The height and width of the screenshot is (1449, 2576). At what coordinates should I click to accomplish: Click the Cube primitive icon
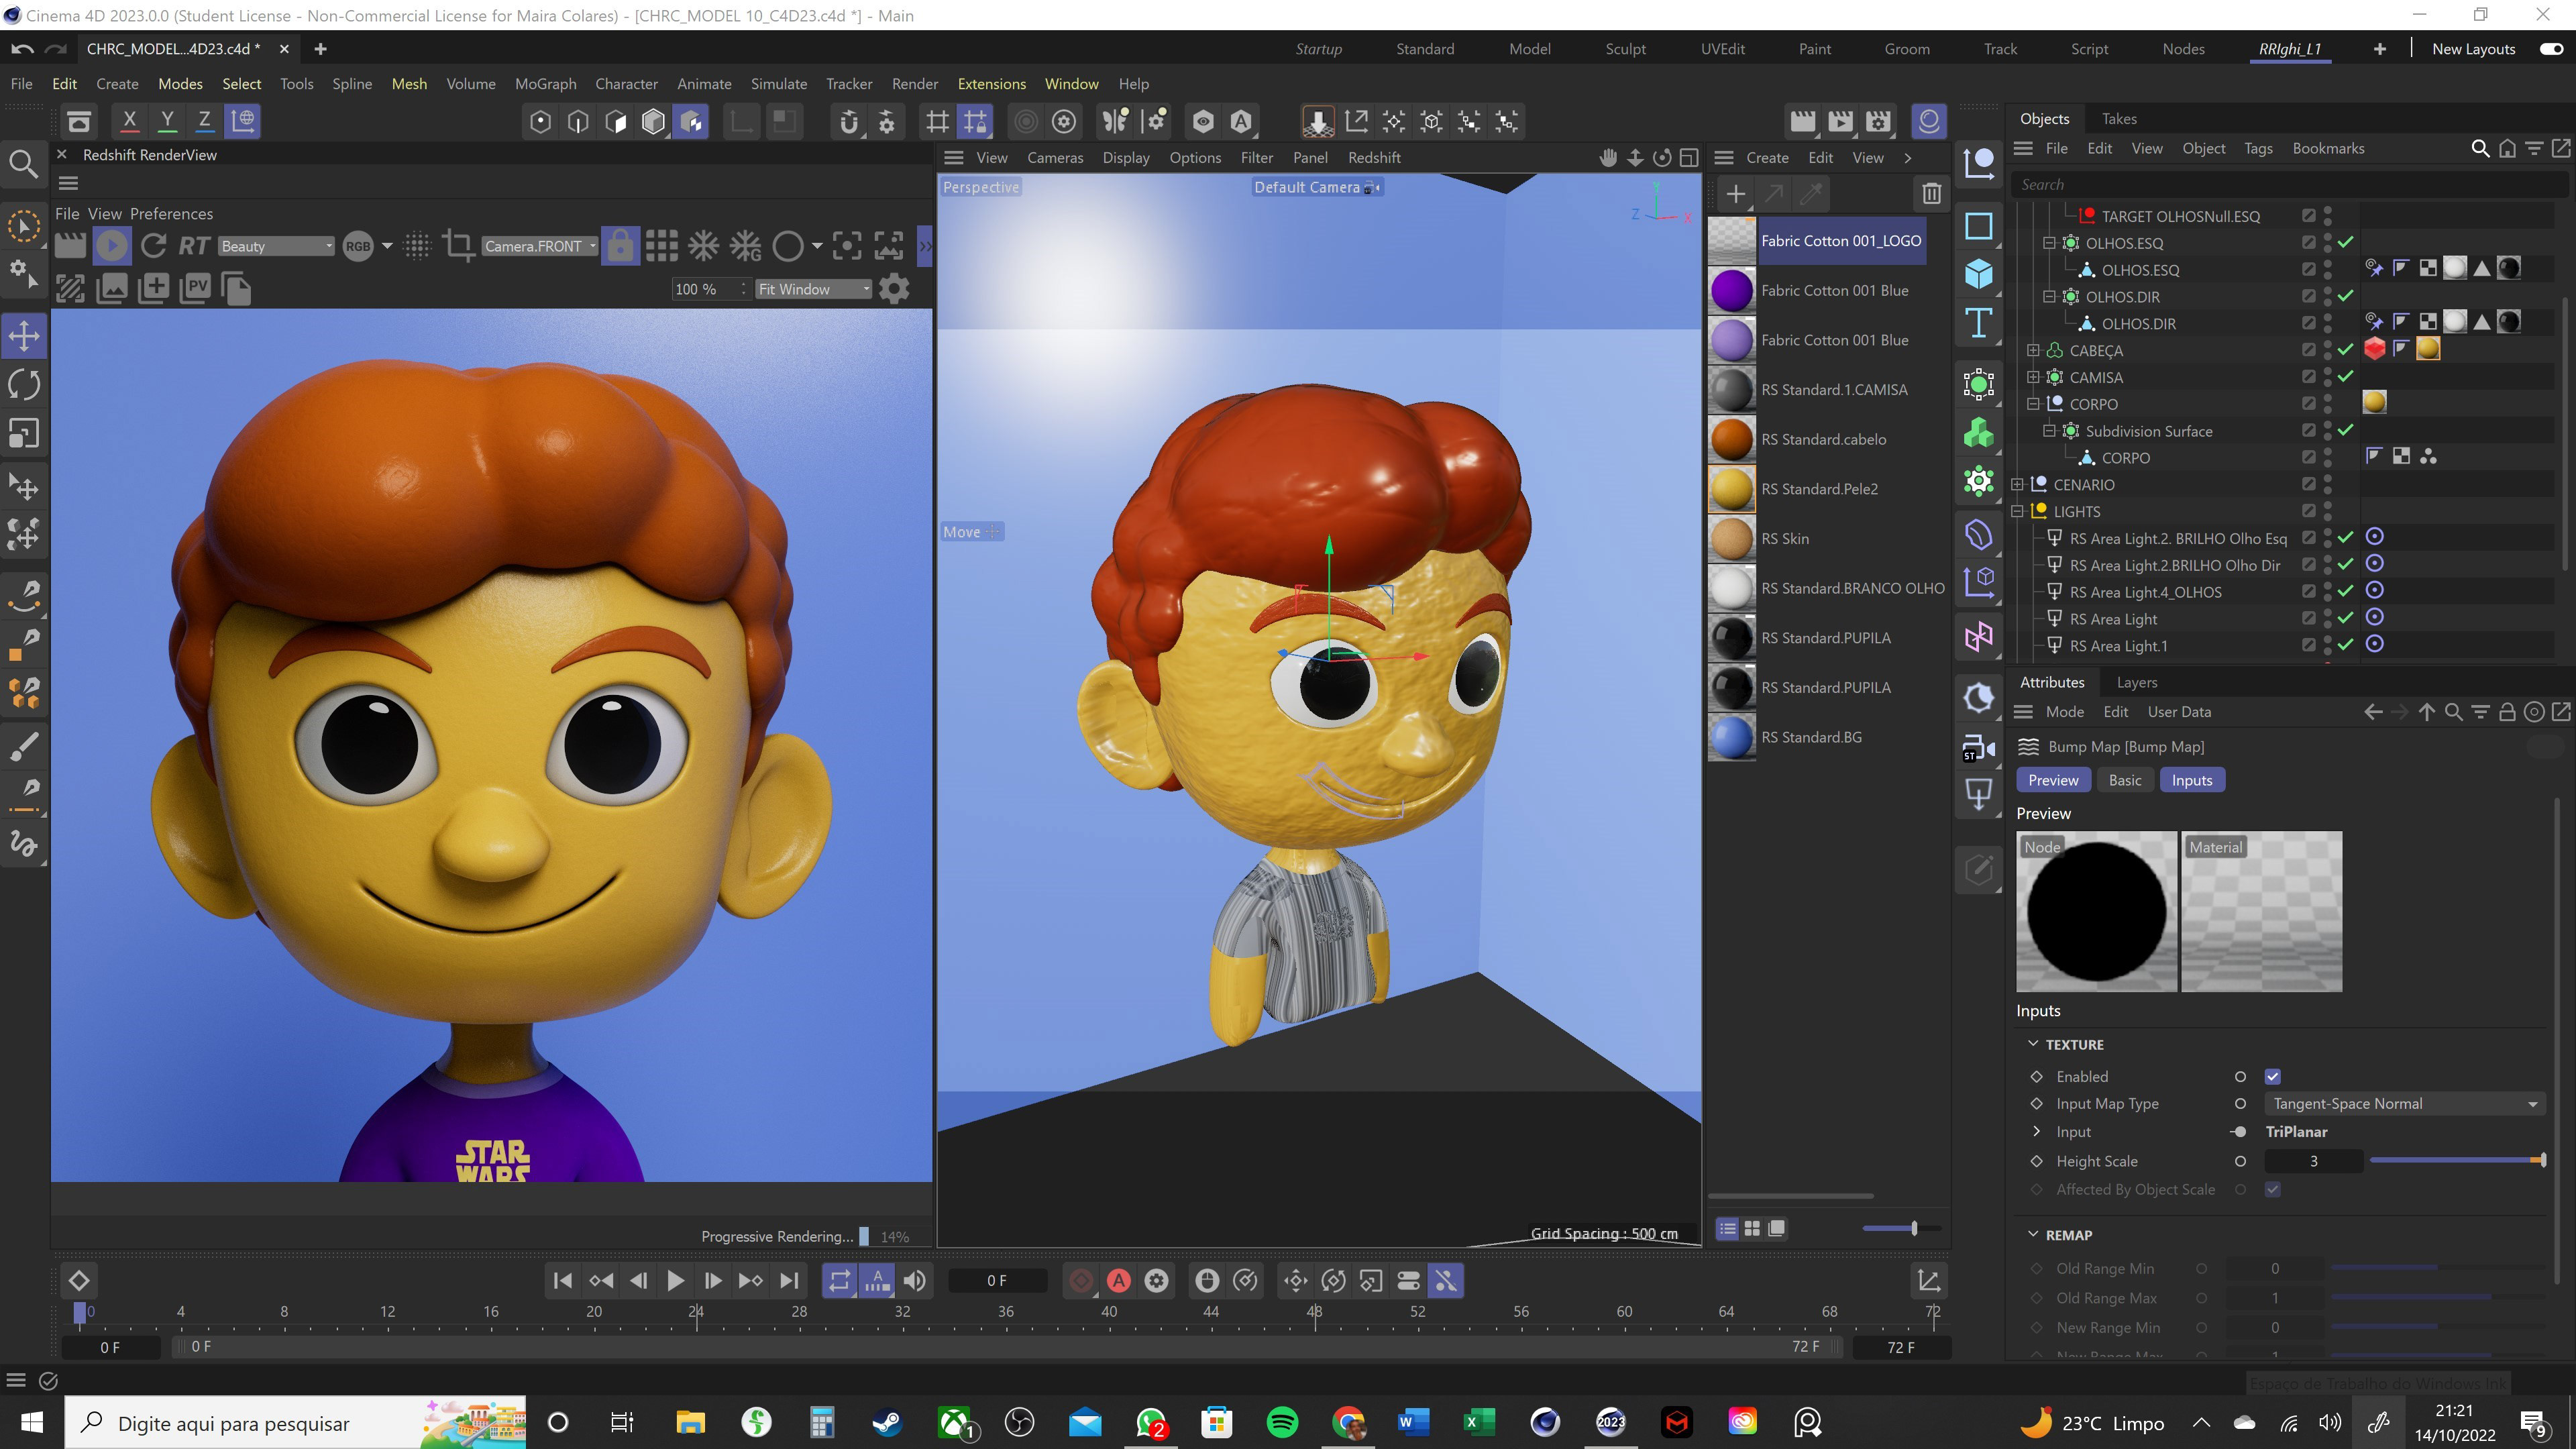[x=1978, y=274]
